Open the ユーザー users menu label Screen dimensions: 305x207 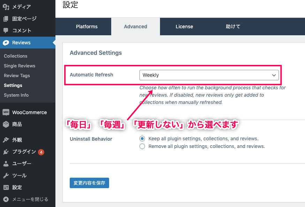(x=22, y=164)
